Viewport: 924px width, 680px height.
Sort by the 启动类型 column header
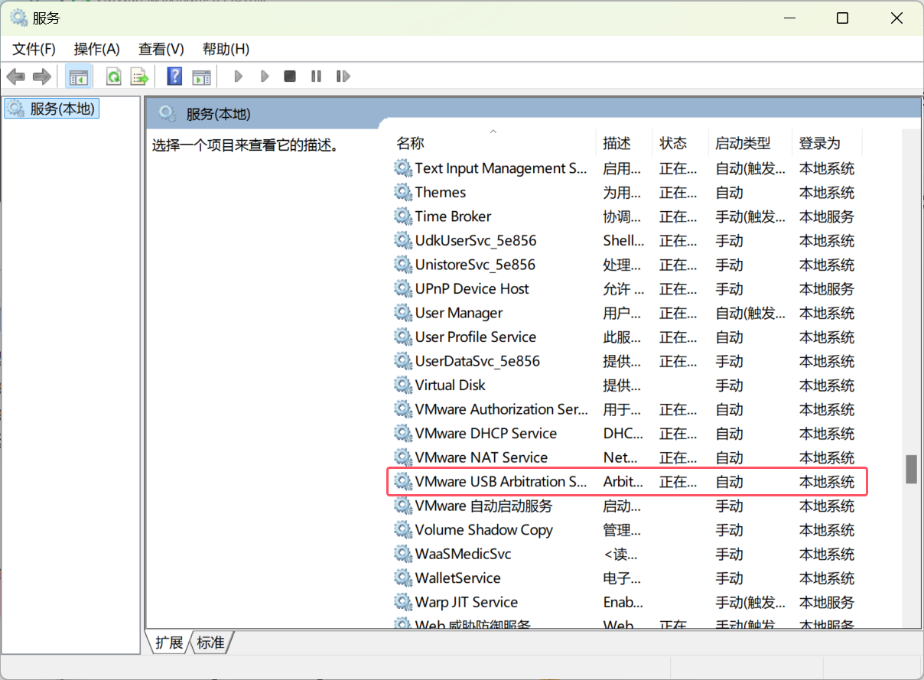click(743, 143)
